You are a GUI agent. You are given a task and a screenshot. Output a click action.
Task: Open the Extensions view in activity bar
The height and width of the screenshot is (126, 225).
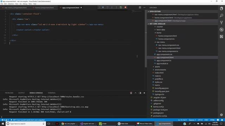221,36
